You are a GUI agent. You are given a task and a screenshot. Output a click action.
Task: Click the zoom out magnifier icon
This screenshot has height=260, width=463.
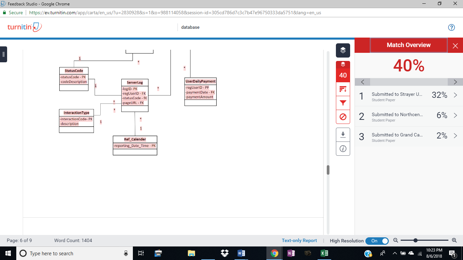point(396,240)
